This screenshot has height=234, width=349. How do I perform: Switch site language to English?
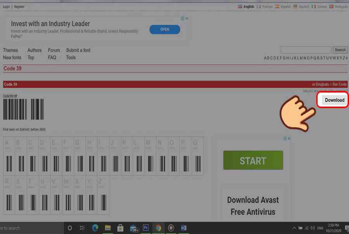click(x=246, y=7)
